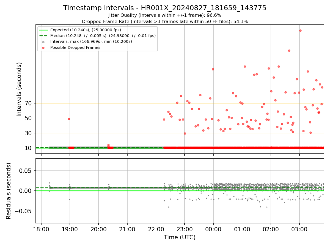Click the highest red dropped-frame point just after 03:00
This screenshot has width=330, height=247.
300,30
